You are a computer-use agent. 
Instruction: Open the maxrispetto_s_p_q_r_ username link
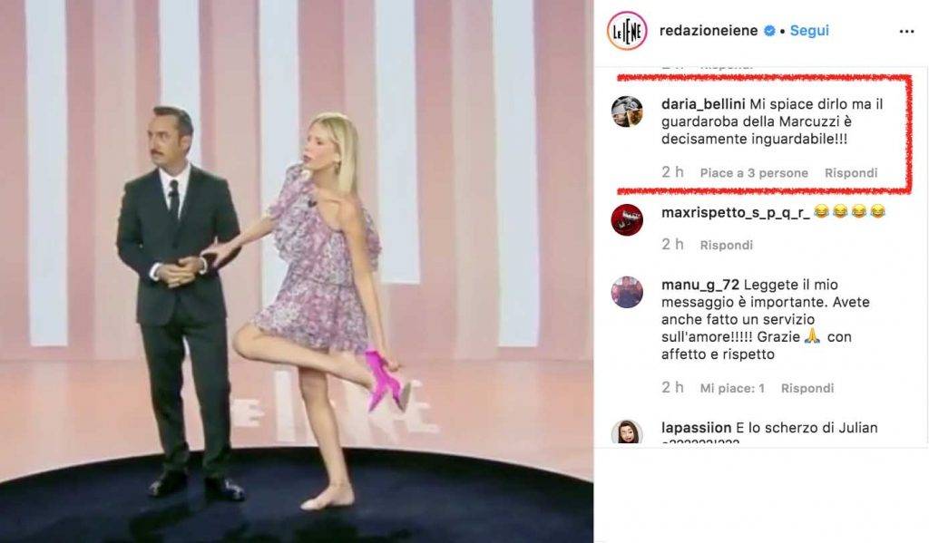point(735,213)
